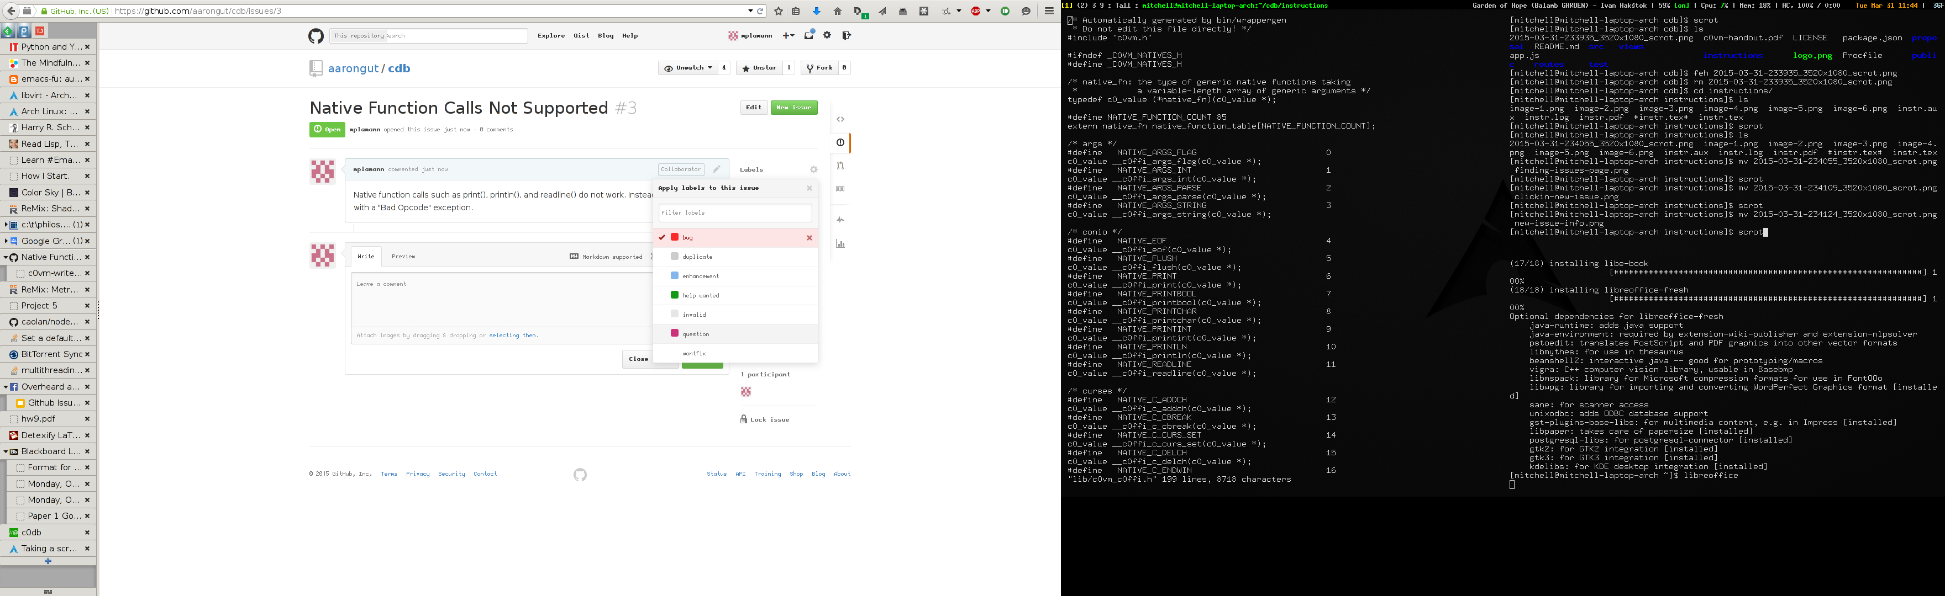This screenshot has width=1945, height=596.
Task: Open the Graphs bar chart icon
Action: click(x=840, y=244)
